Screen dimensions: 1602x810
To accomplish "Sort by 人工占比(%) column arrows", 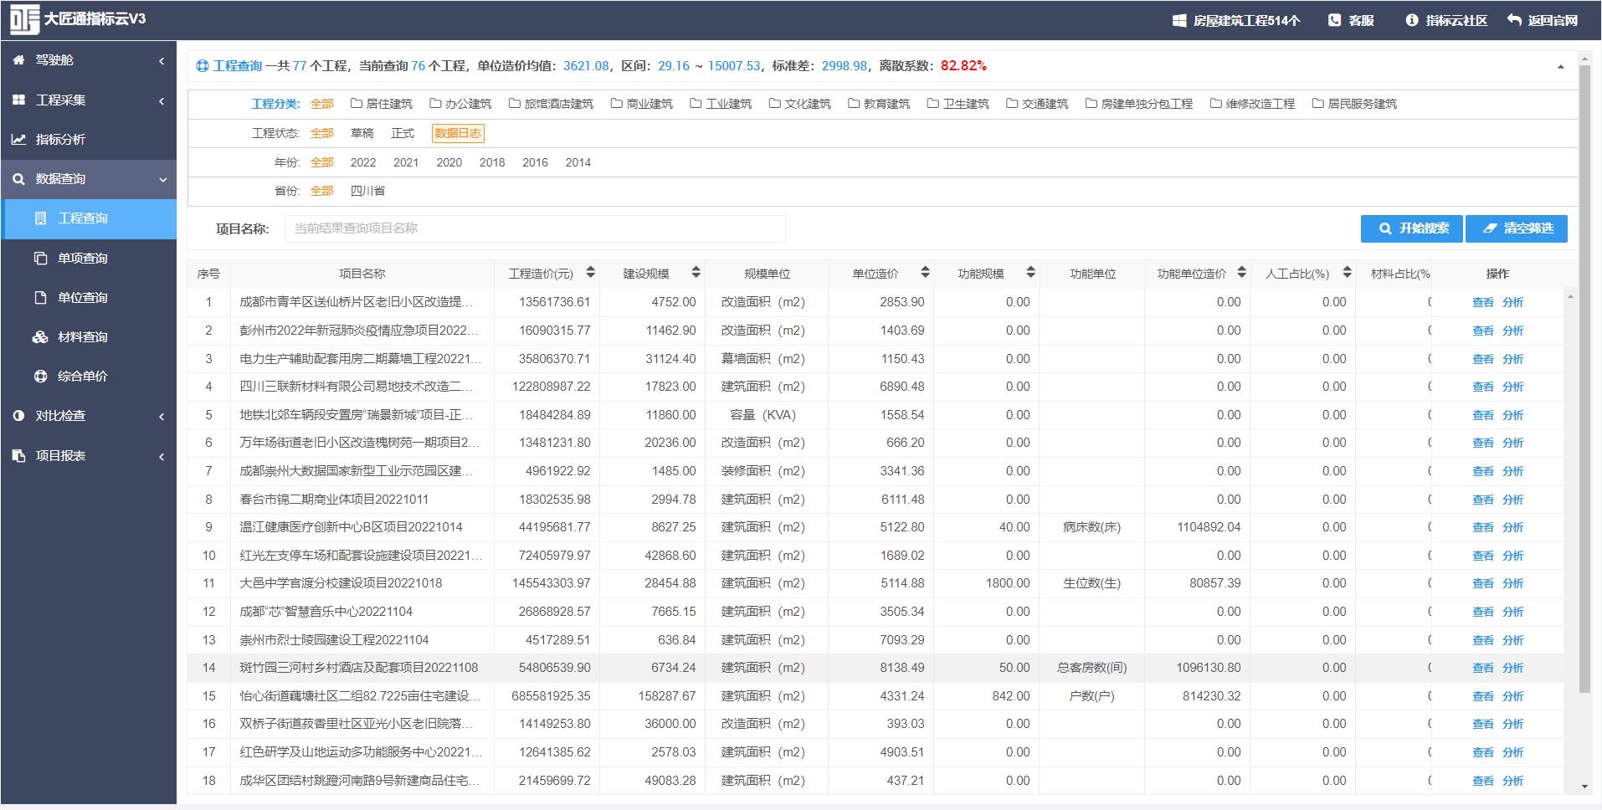I will click(x=1347, y=273).
